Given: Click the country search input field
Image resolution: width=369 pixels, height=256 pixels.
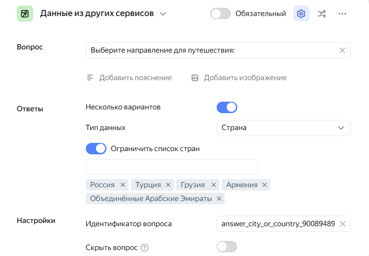Looking at the screenshot, I should [x=172, y=167].
